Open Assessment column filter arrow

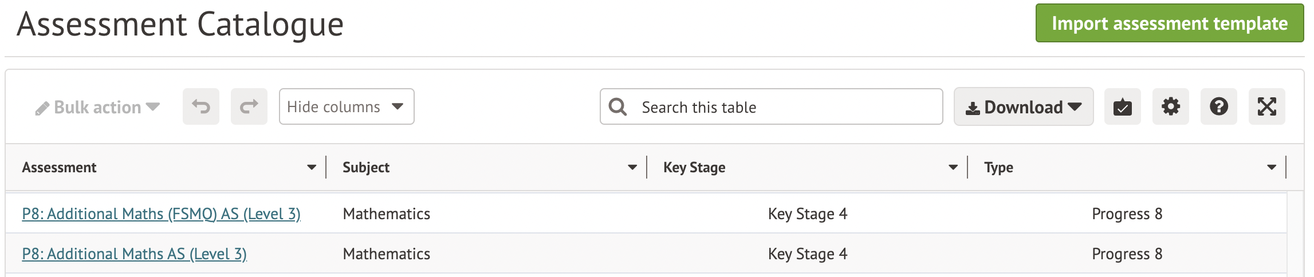tap(312, 168)
